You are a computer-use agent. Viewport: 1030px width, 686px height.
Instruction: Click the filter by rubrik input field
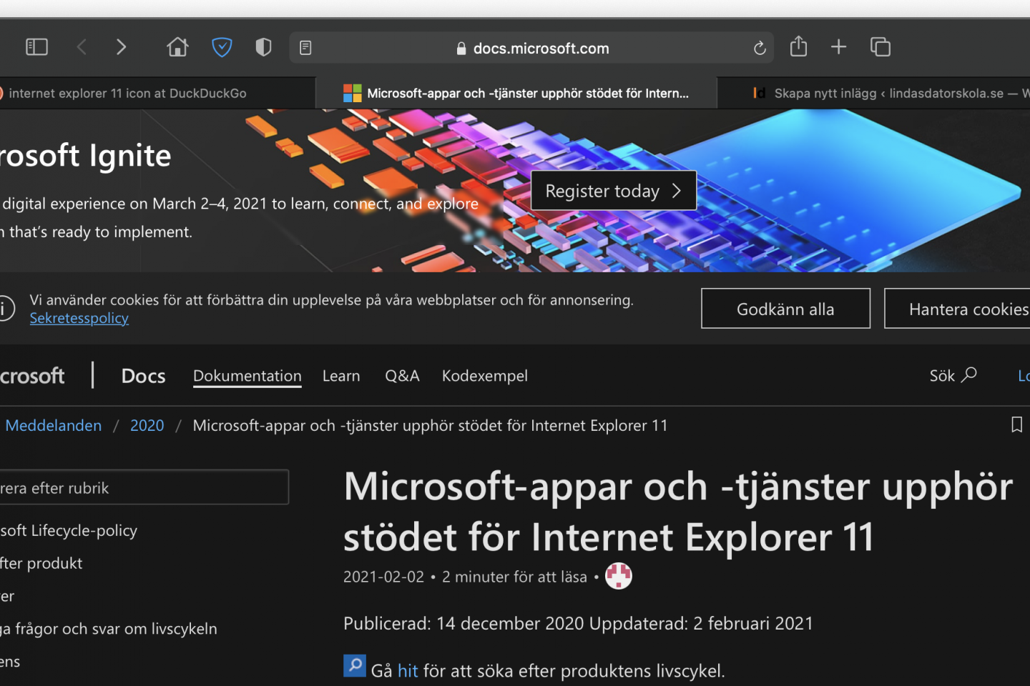tap(143, 487)
